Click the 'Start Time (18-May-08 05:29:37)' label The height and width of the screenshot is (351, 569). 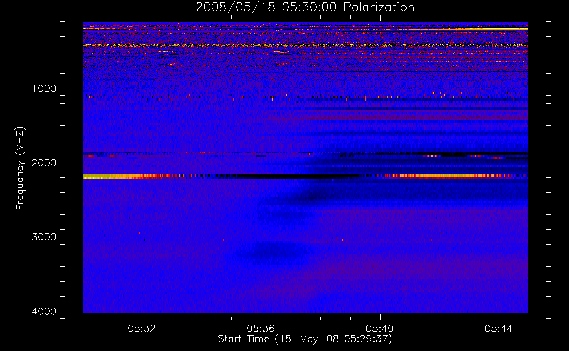click(x=305, y=339)
